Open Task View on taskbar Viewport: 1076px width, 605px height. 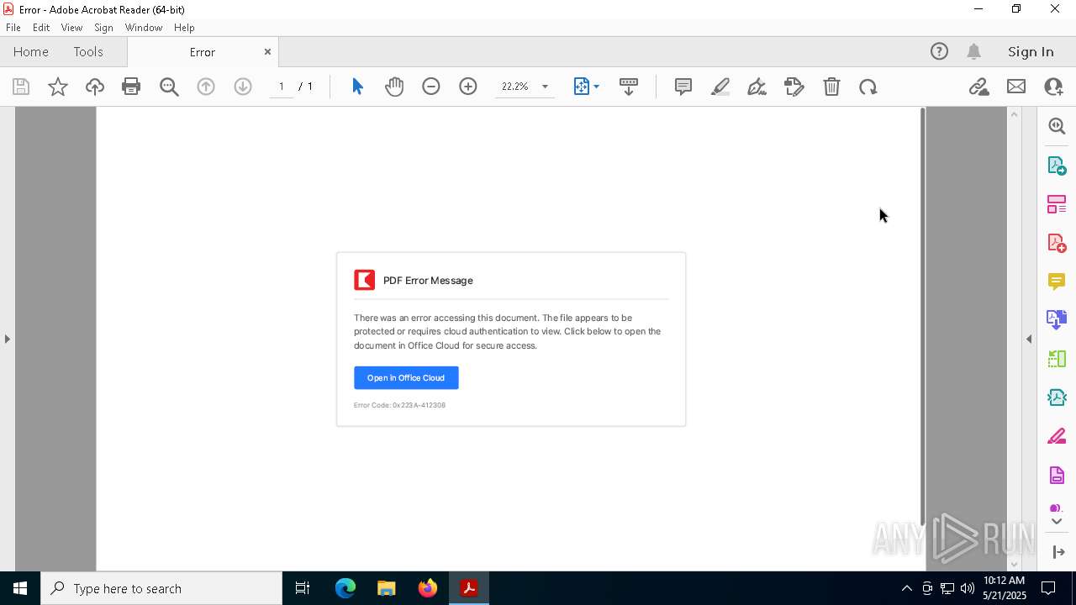(x=303, y=588)
